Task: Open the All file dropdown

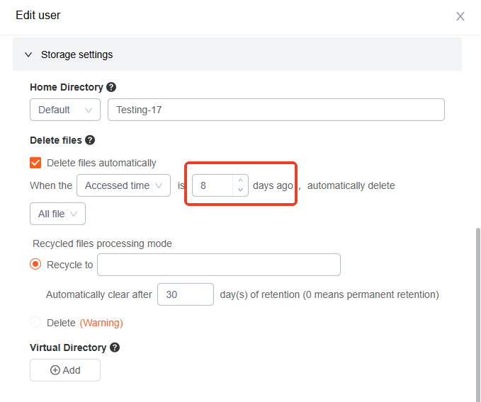Action: pyautogui.click(x=57, y=214)
